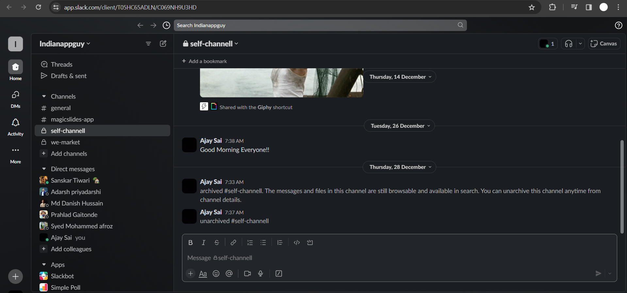The image size is (627, 293).
Task: Toggle inline code formatting
Action: click(297, 242)
